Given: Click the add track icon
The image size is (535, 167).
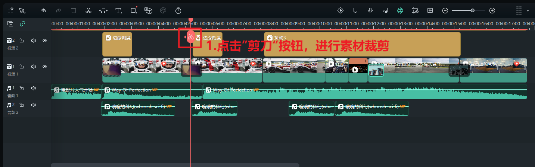Looking at the screenshot, I should tap(10, 24).
